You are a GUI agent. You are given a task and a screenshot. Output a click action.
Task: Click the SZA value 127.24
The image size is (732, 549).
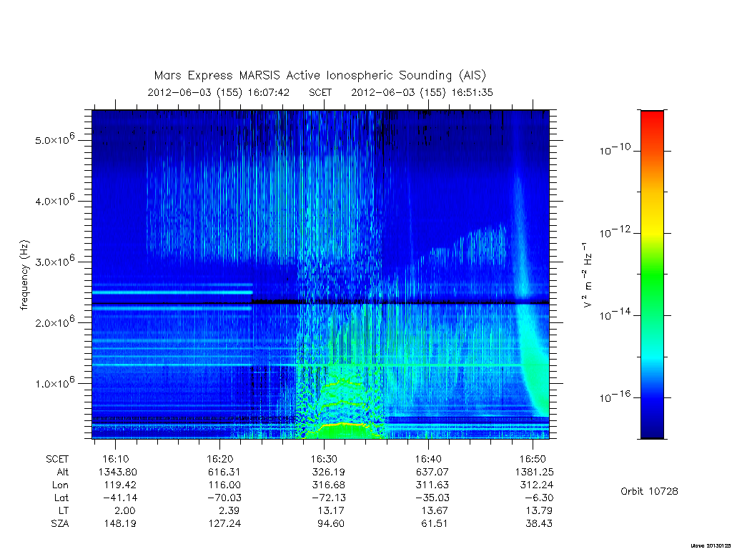[x=224, y=523]
